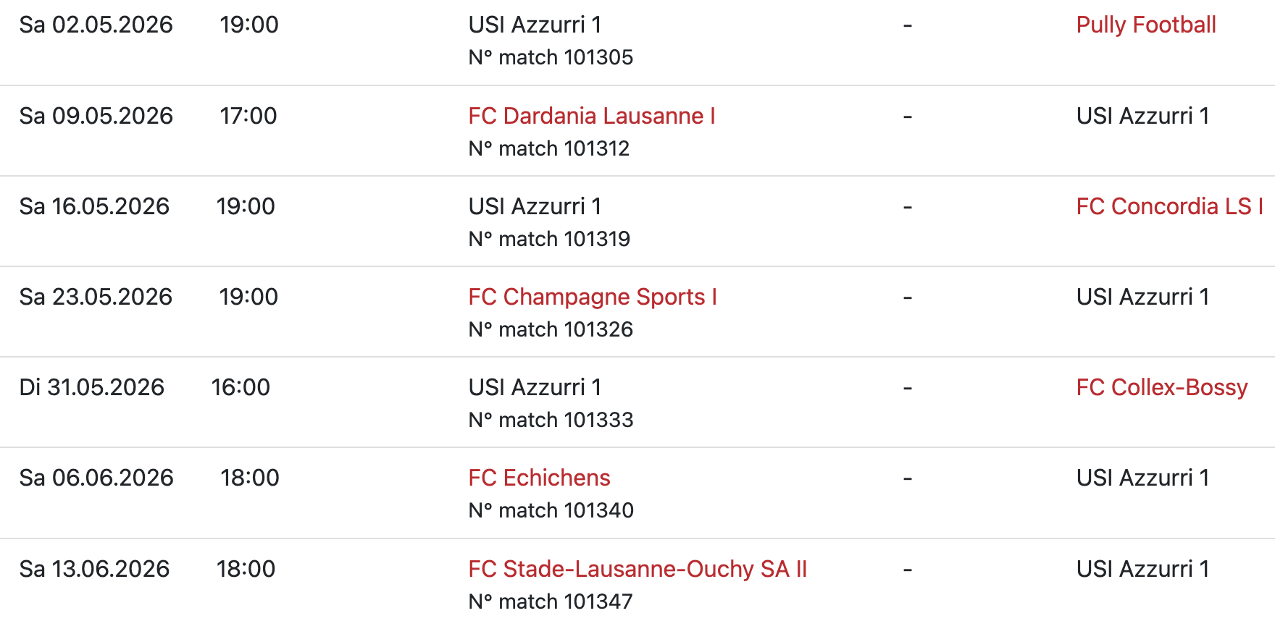
Task: Open the FC Stade-Lausanne-Ouchy SA II link
Action: click(x=637, y=569)
